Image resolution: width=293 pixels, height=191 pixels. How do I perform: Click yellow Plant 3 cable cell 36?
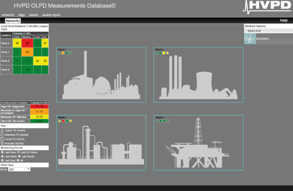pos(17,43)
